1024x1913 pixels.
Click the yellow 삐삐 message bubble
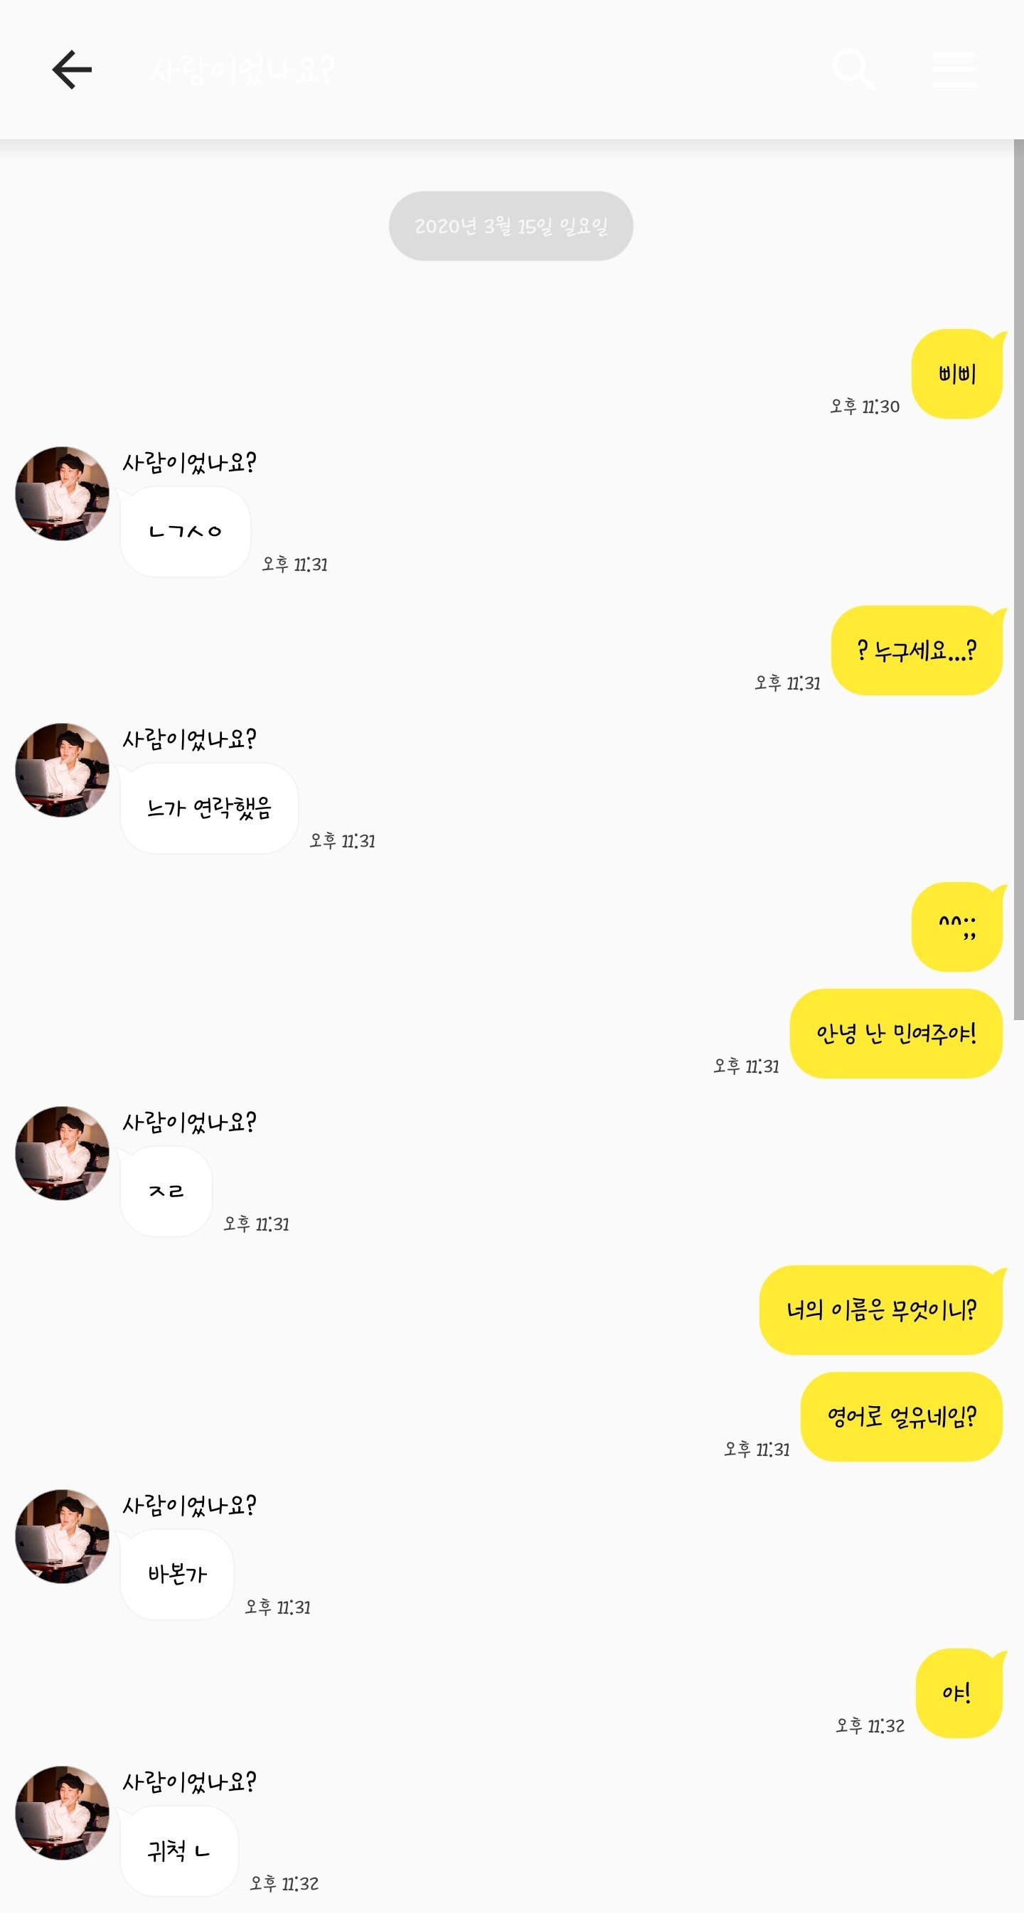point(956,374)
